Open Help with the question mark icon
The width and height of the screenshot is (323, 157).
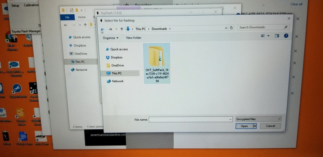click(x=286, y=36)
